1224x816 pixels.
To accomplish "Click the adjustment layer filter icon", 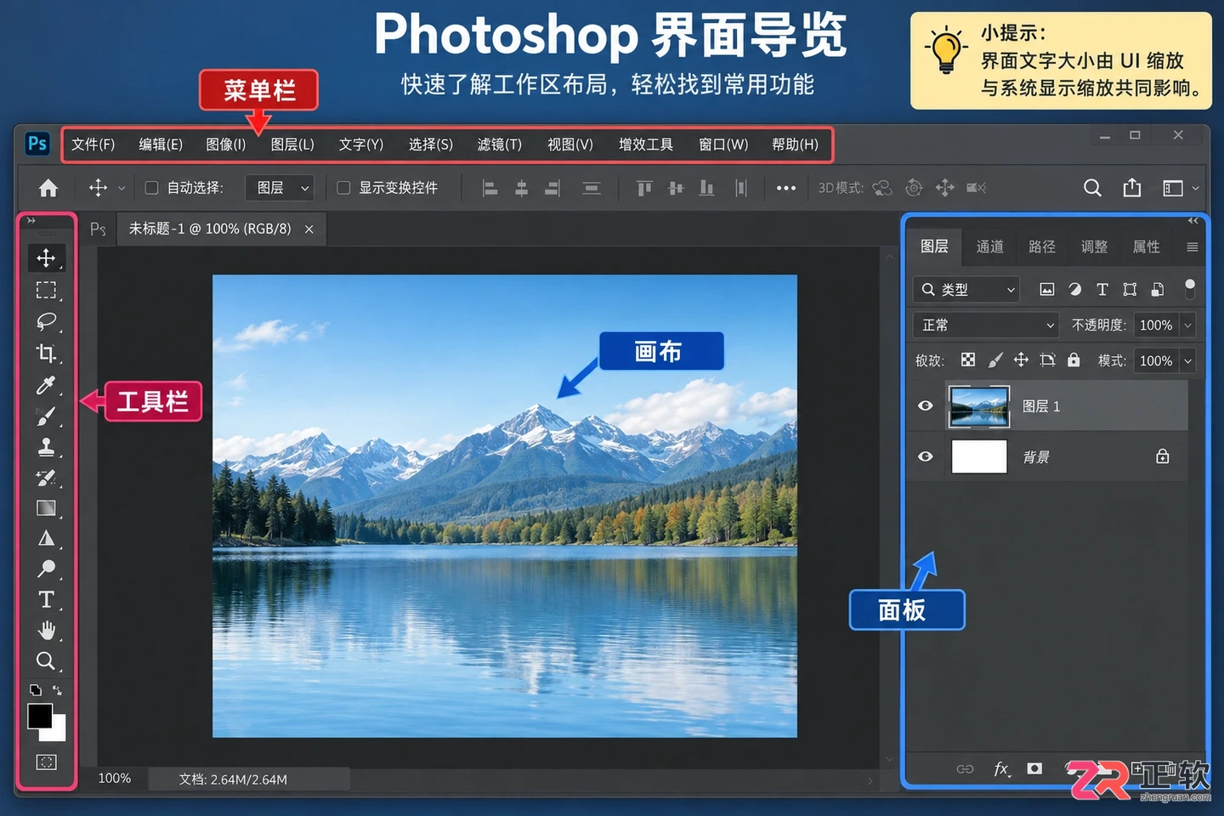I will [1074, 290].
